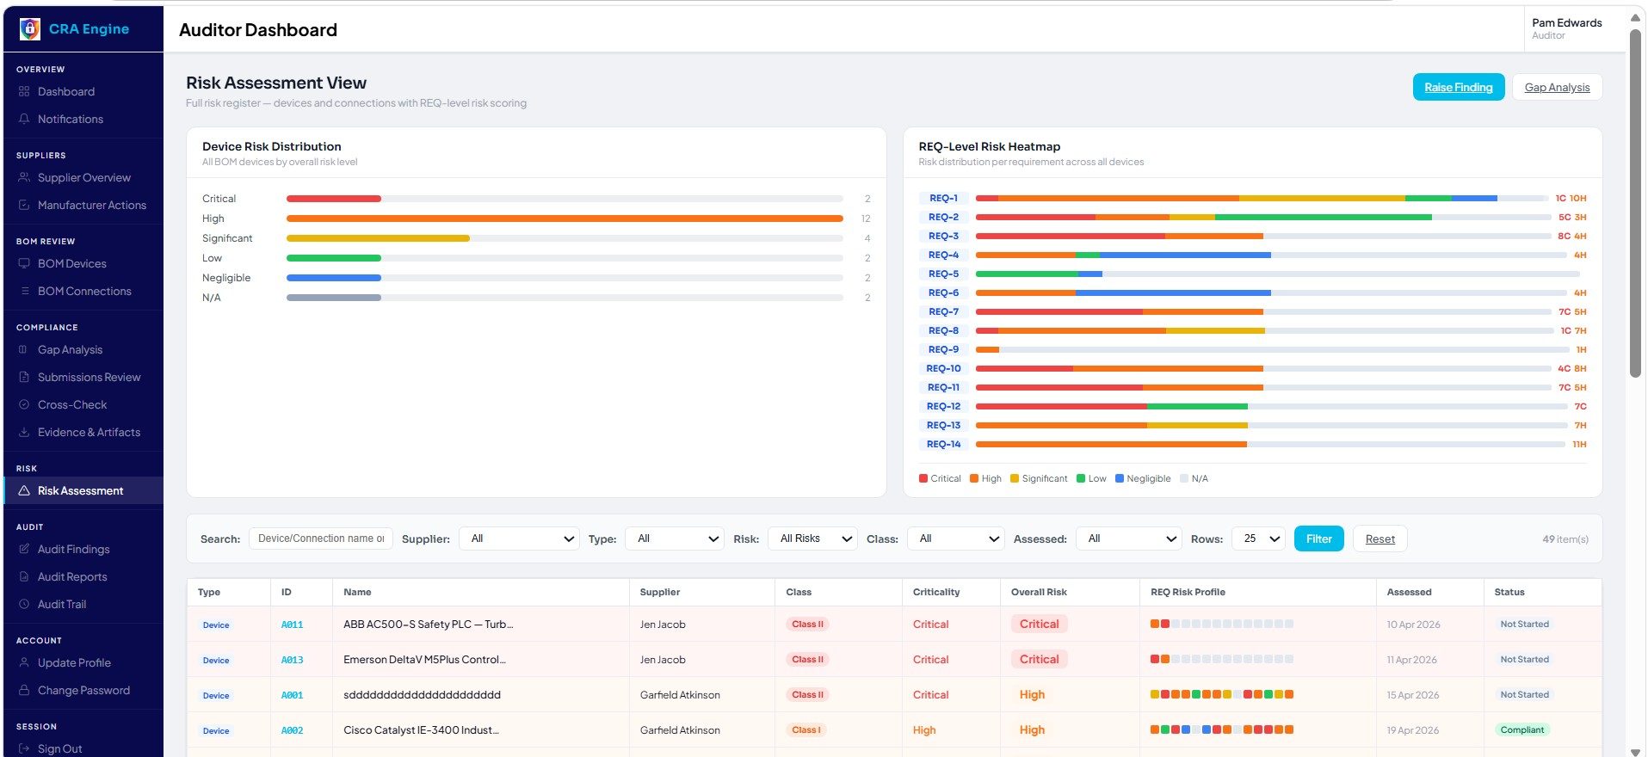Click the Cross-Check circle icon
This screenshot has width=1648, height=757.
(x=24, y=405)
